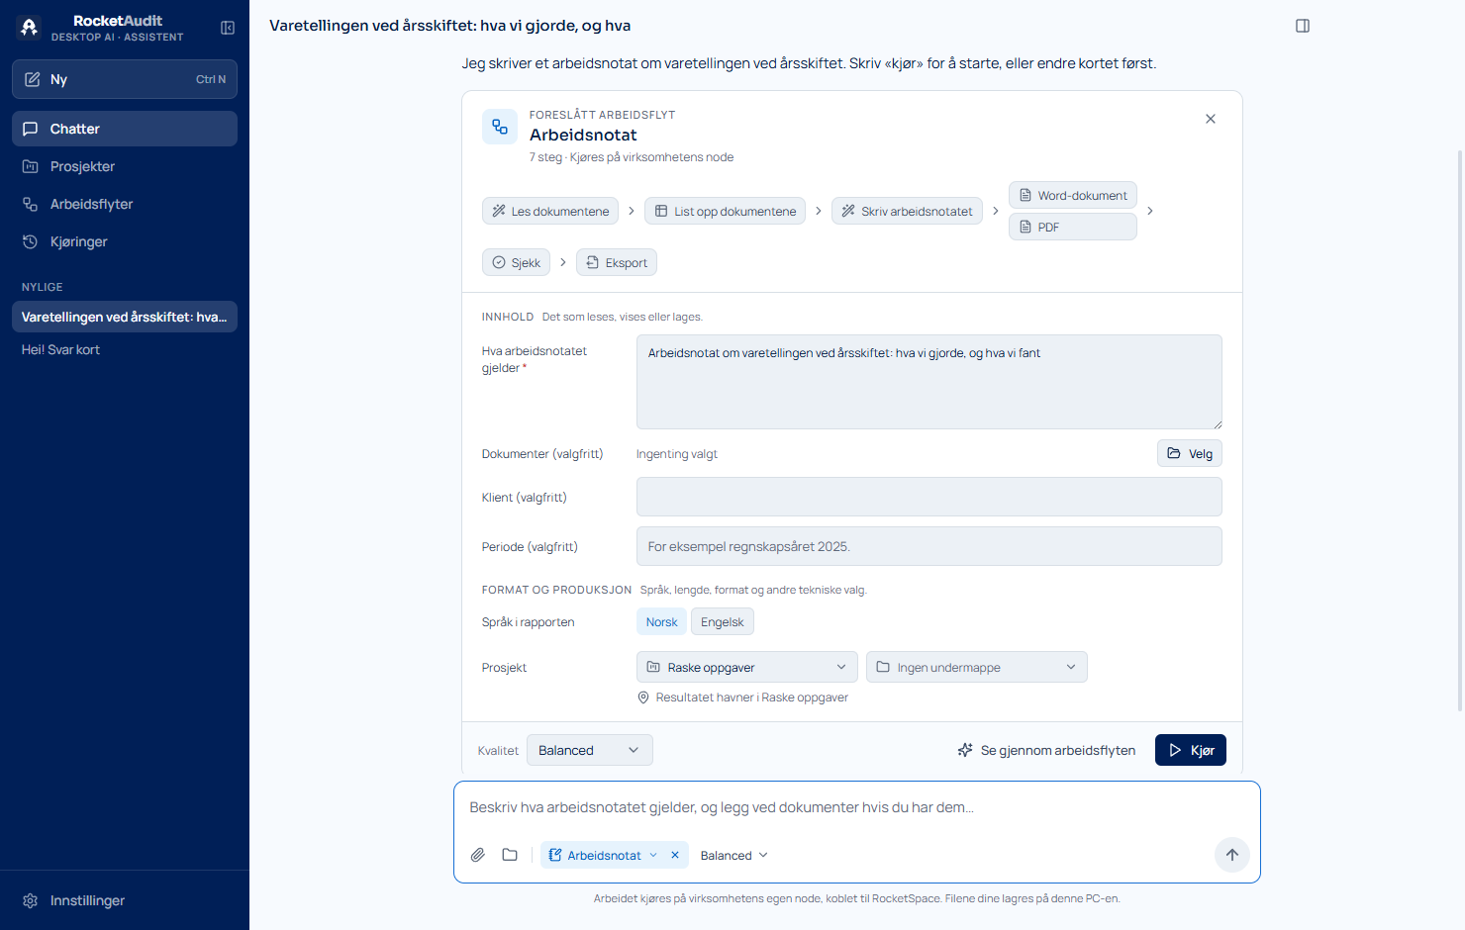Click the page vertical scrollbar
This screenshot has width=1465, height=930.
(x=1460, y=430)
